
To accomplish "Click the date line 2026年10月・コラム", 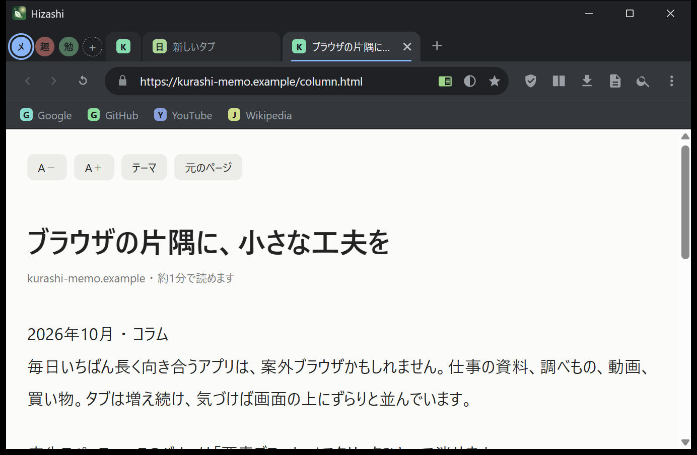I will pos(98,334).
